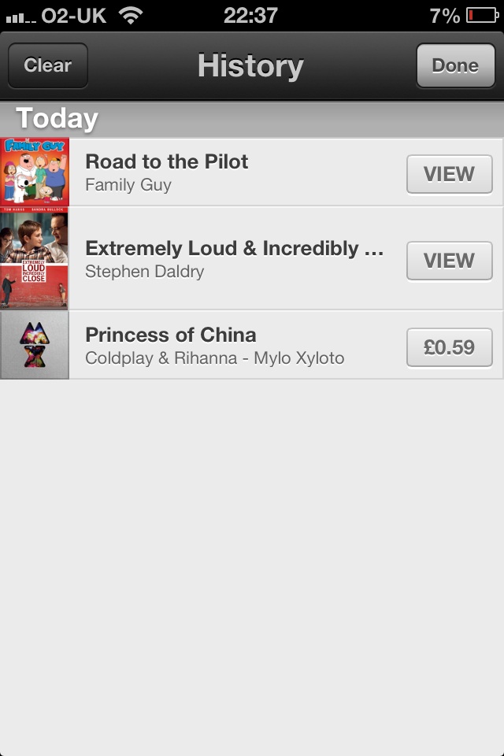Viewport: 504px width, 756px height.
Task: Tap the 22:37 clock in status bar
Action: 250,16
